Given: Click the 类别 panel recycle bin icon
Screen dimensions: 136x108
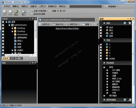Looking at the screenshot, I should 130,23.
